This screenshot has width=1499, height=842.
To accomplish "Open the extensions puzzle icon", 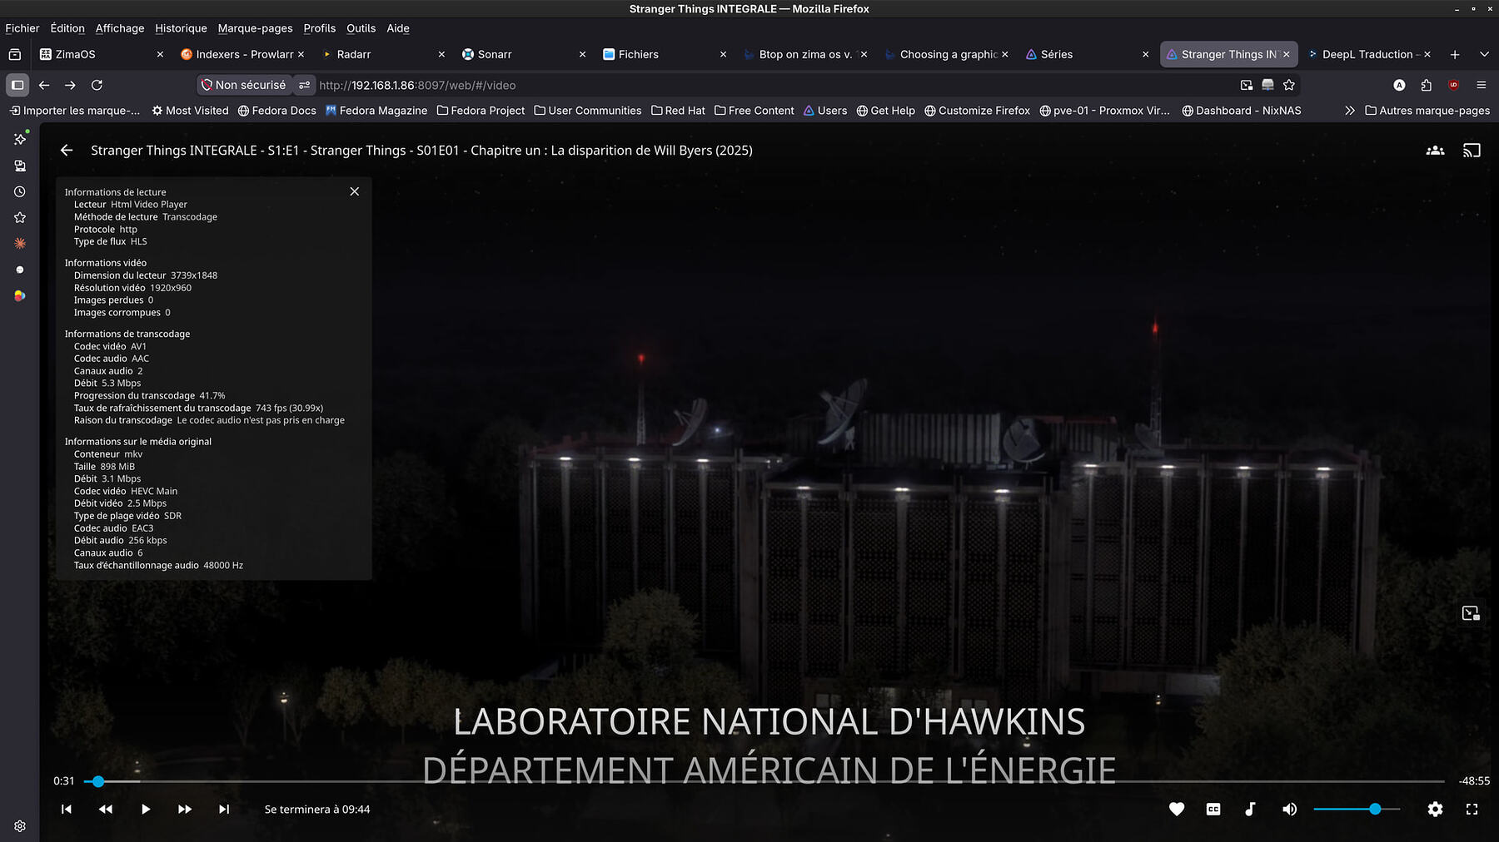I will (x=1426, y=85).
